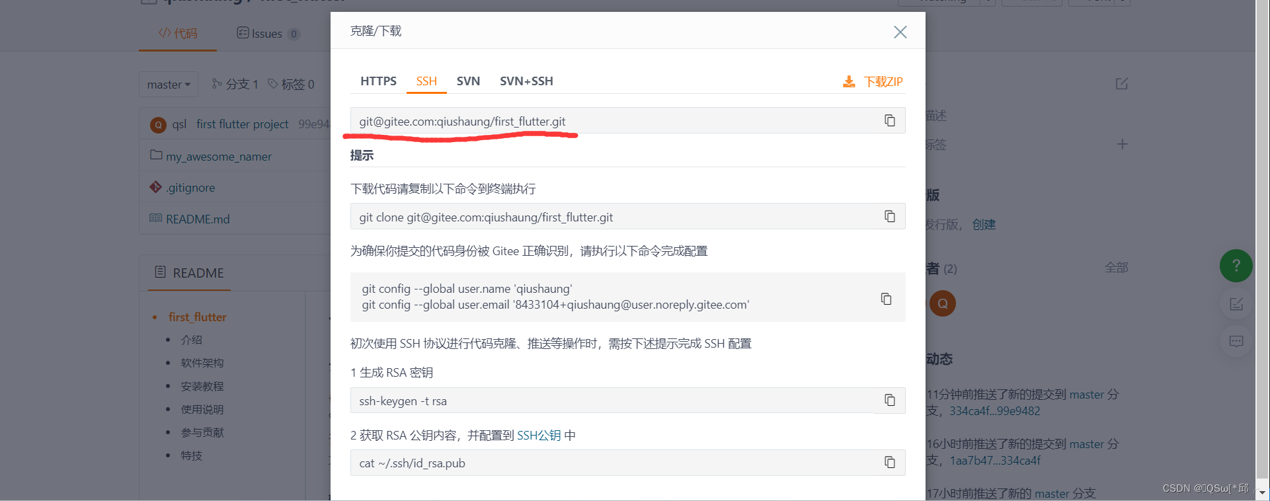Viewport: 1270px width, 501px height.
Task: Switch to the HTTPS tab
Action: (x=378, y=81)
